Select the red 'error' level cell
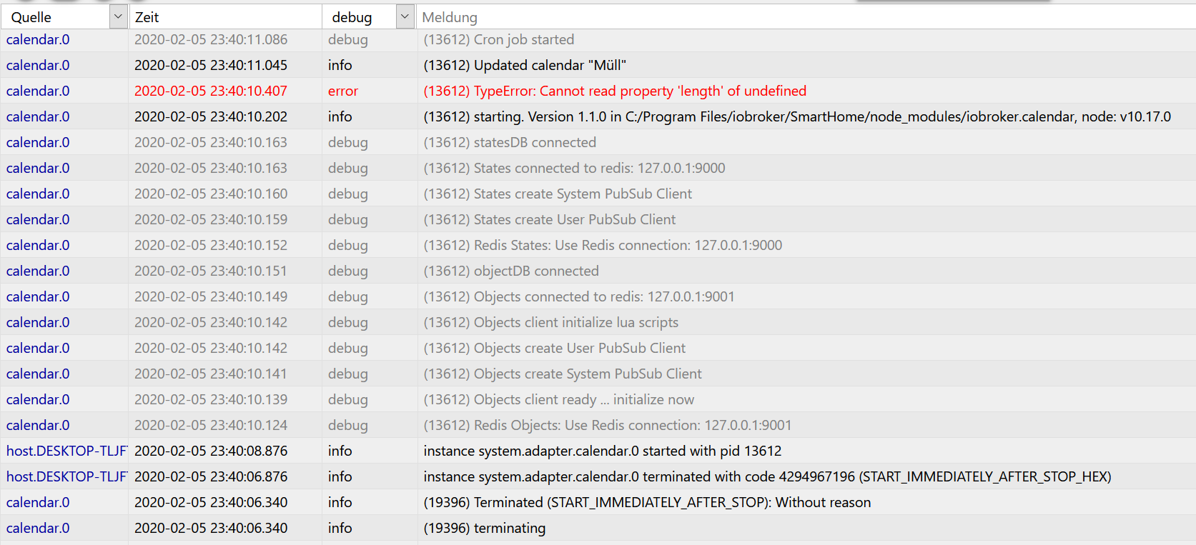This screenshot has height=545, width=1196. pyautogui.click(x=343, y=91)
